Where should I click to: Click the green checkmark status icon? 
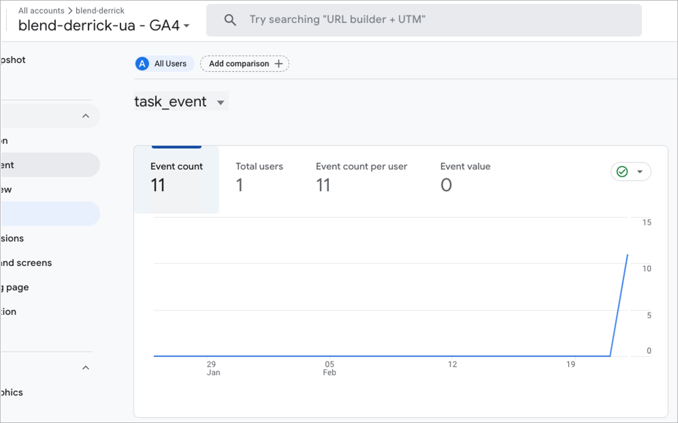pos(622,172)
